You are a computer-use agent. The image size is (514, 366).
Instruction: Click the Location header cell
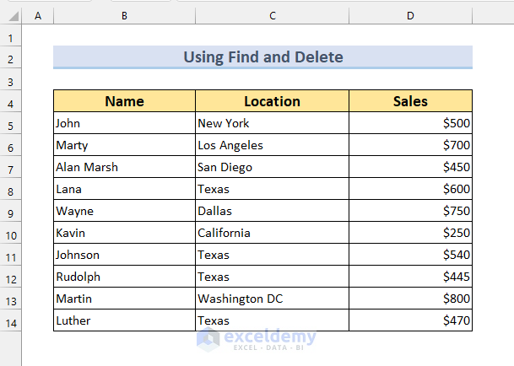[x=272, y=101]
